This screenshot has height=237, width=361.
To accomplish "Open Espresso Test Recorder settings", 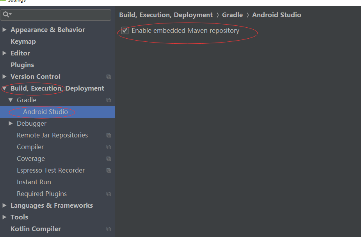I will click(x=51, y=171).
